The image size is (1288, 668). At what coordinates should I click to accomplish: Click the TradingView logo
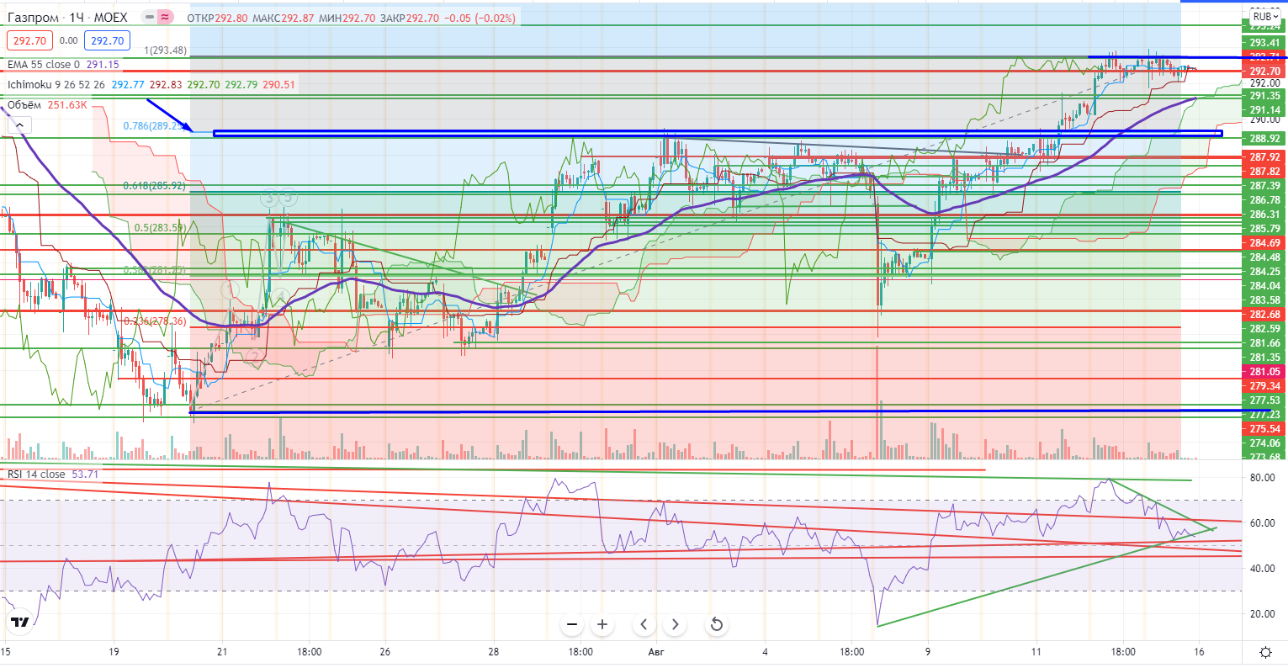click(20, 623)
